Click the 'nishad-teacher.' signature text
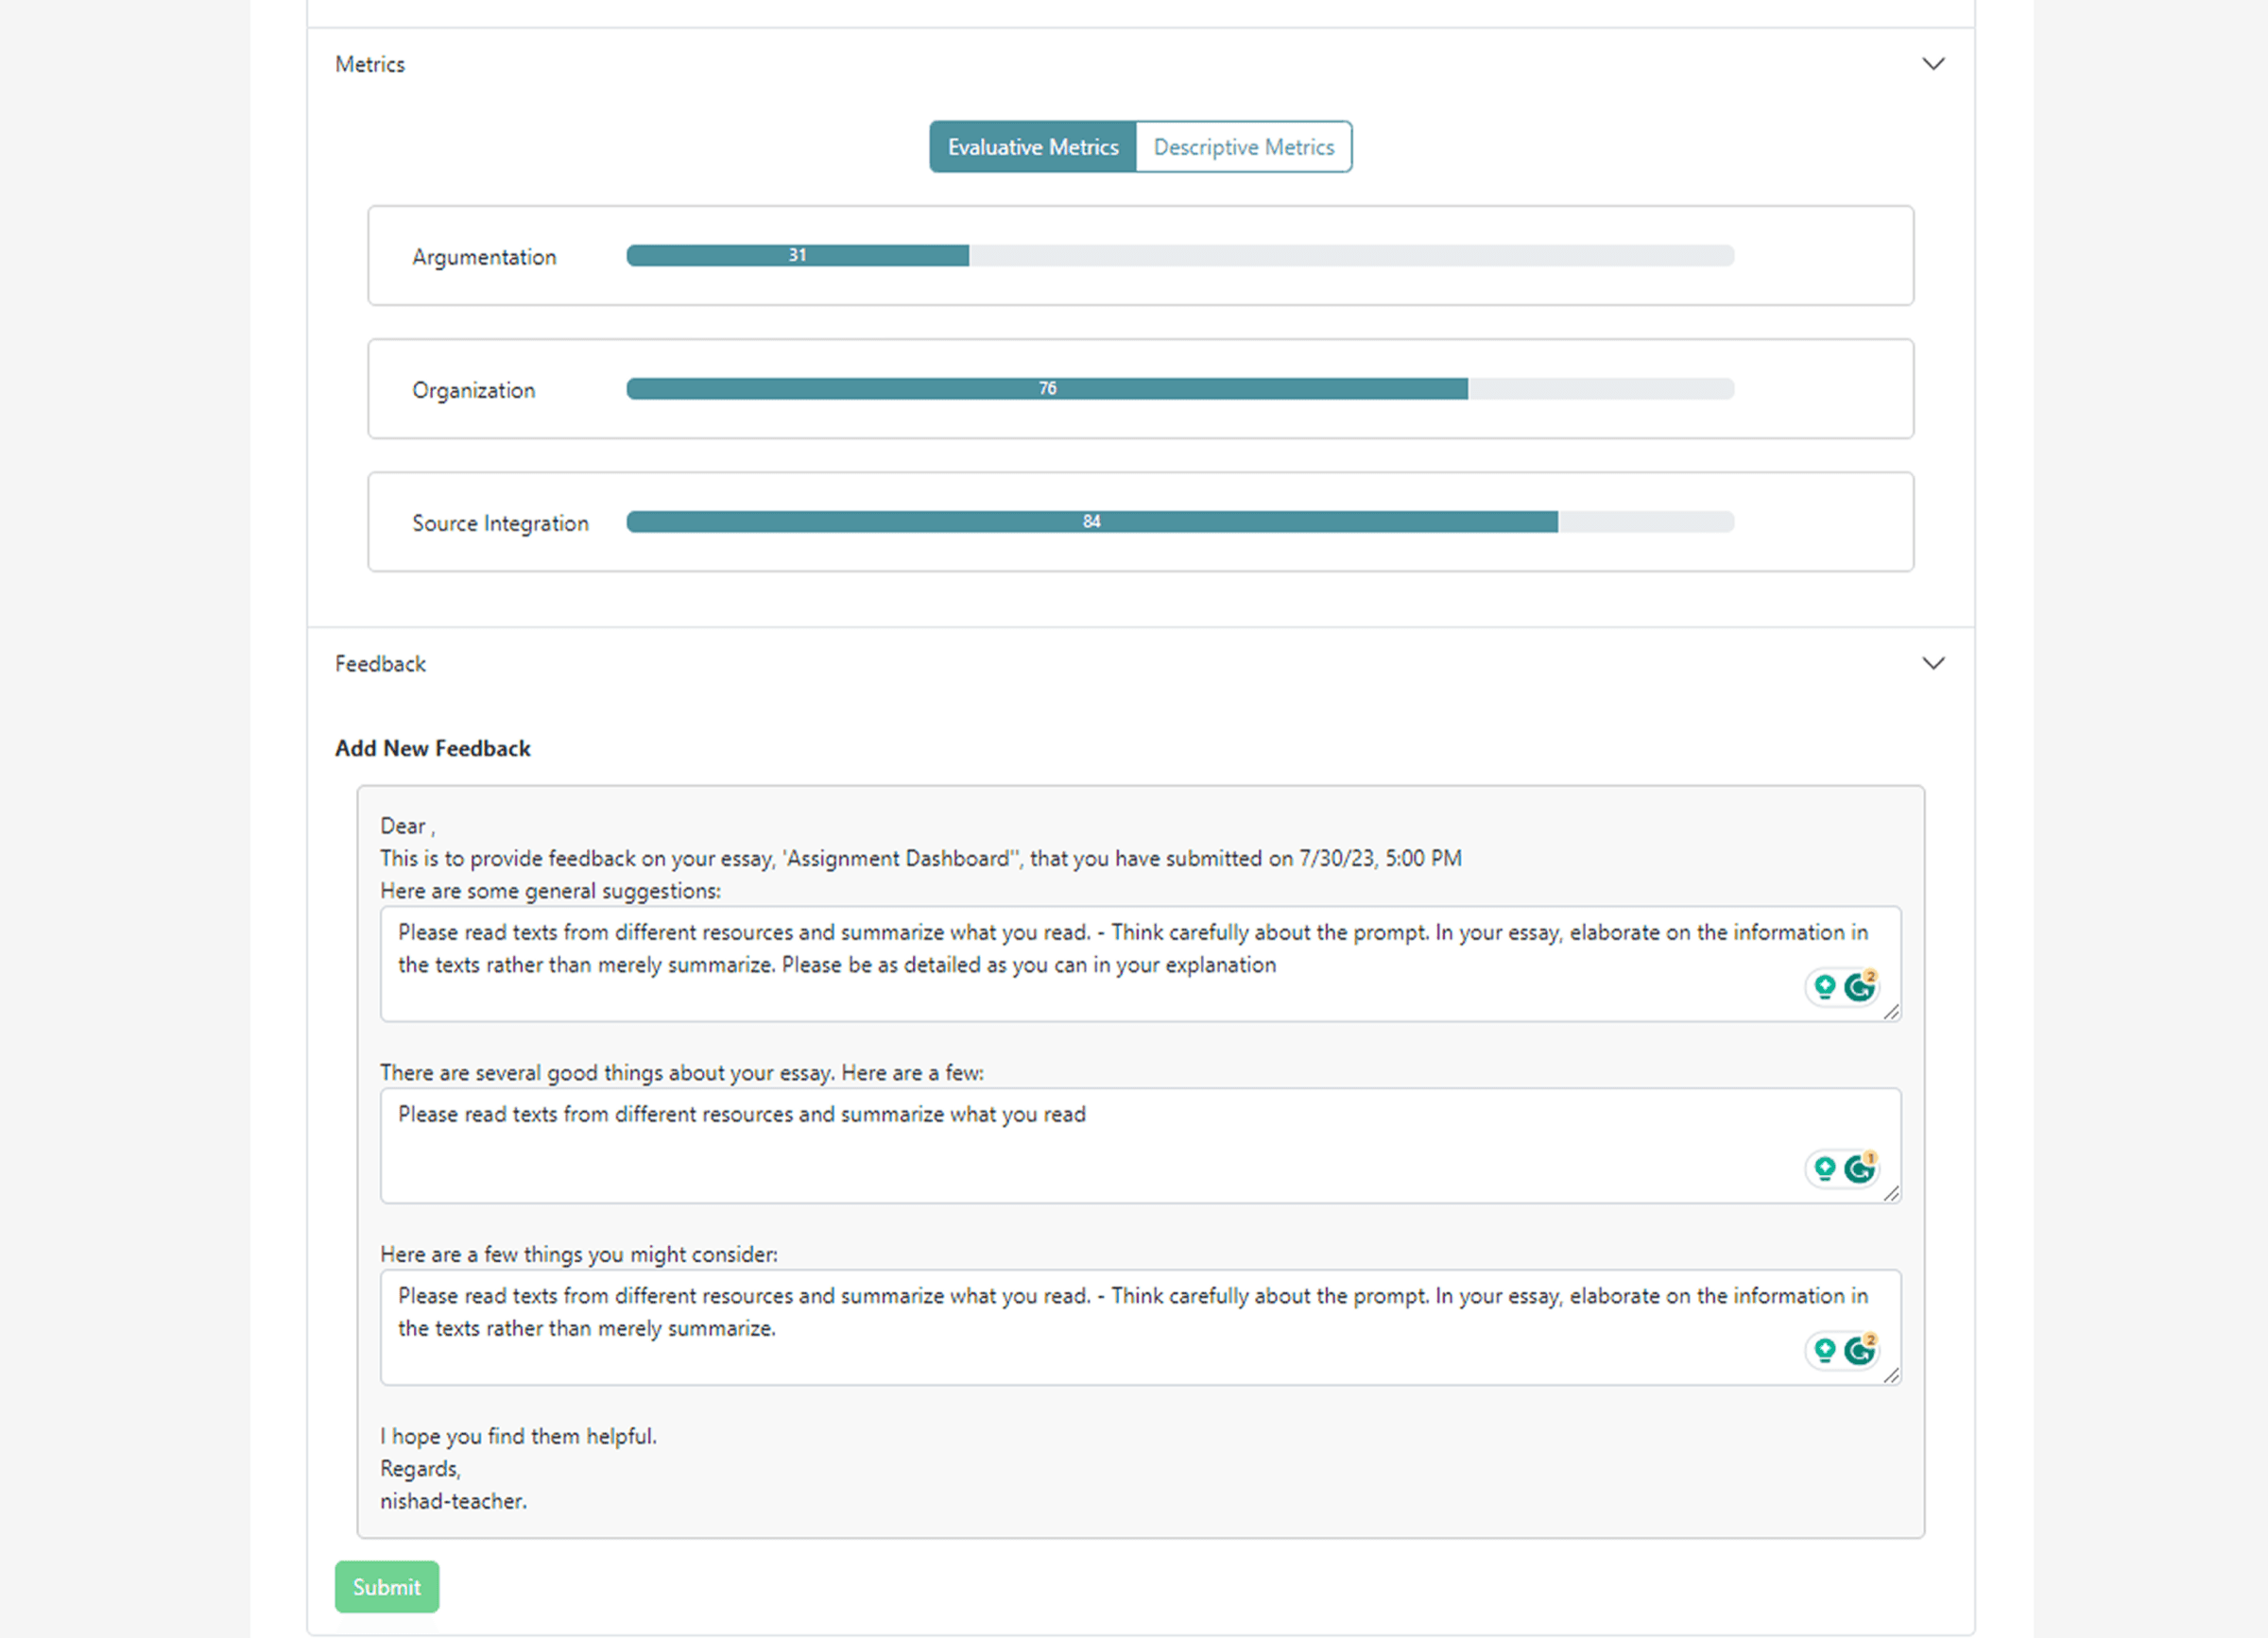The image size is (2268, 1638). pos(454,1501)
